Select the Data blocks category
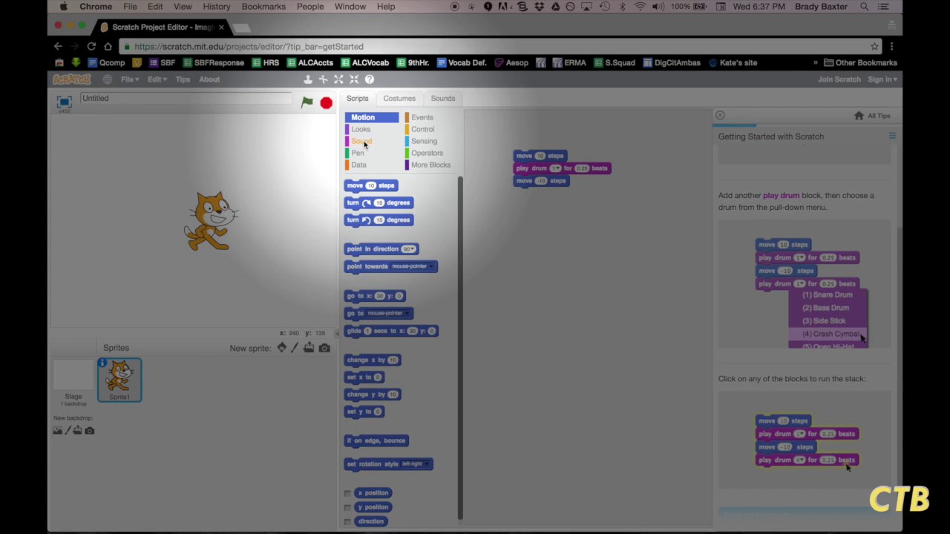 pyautogui.click(x=358, y=165)
